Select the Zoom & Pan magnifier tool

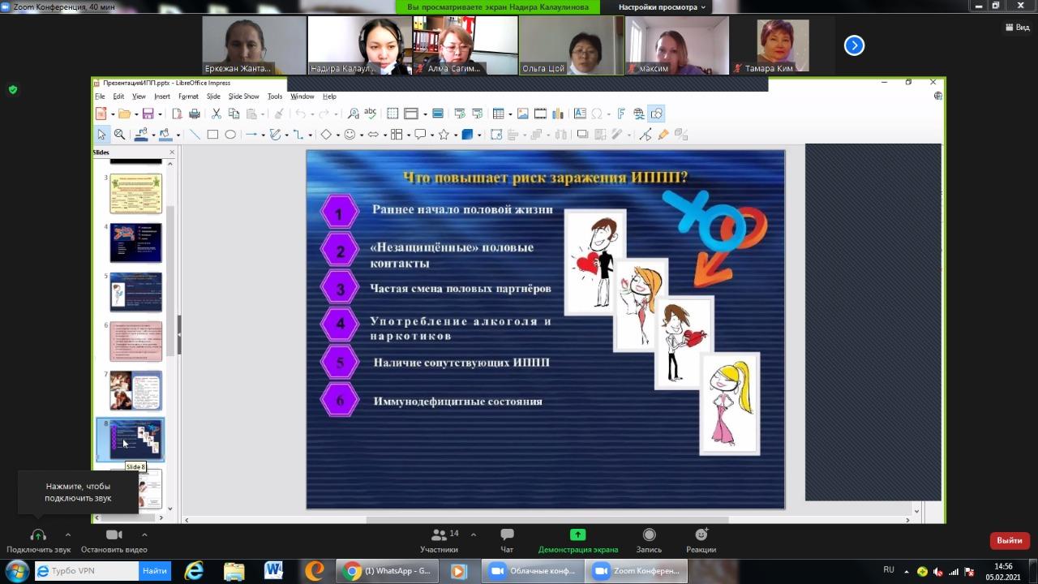[119, 135]
